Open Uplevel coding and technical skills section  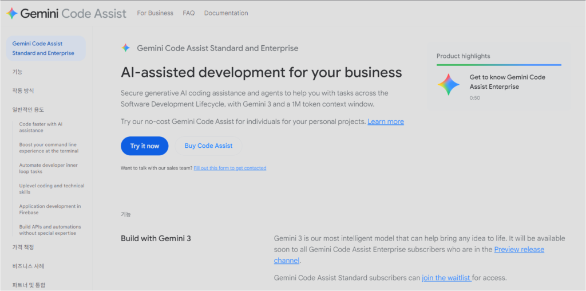[x=52, y=189]
